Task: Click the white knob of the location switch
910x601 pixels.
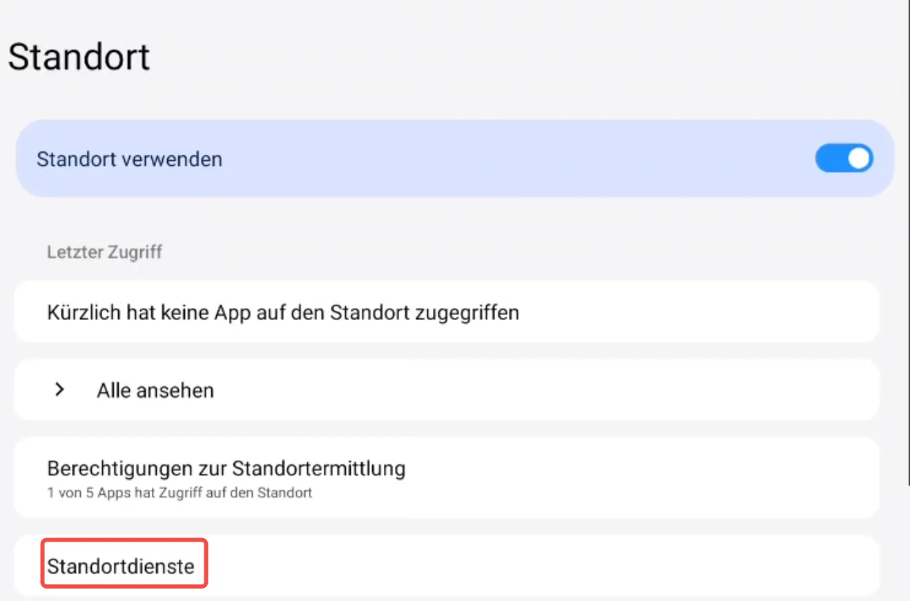Action: (x=859, y=158)
